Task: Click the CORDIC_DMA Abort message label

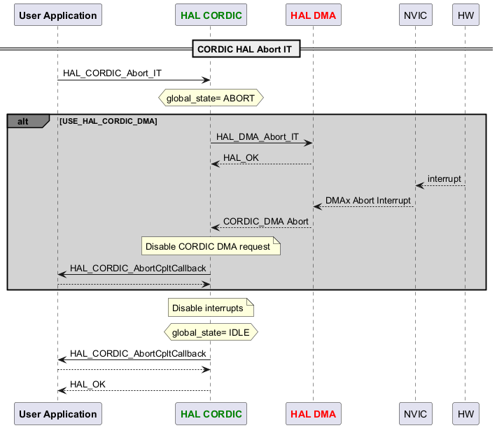Action: [x=265, y=221]
